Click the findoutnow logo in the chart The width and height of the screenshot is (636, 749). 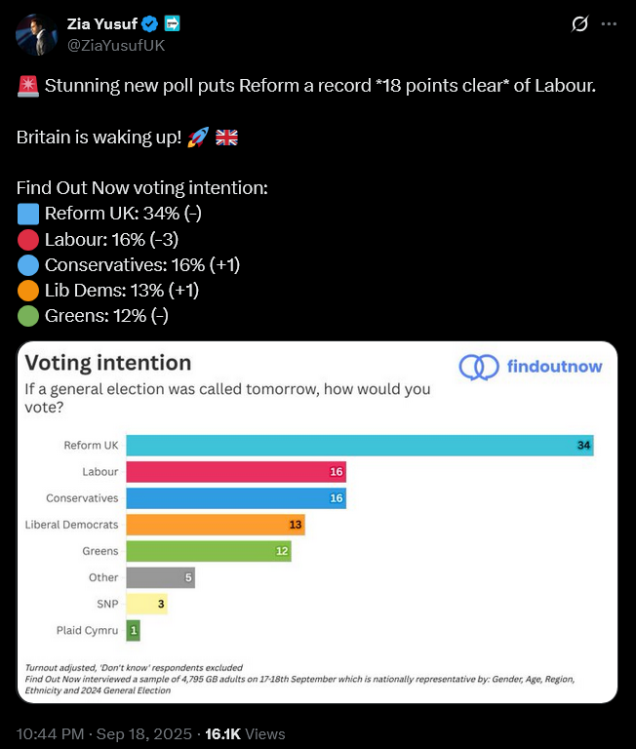click(531, 367)
